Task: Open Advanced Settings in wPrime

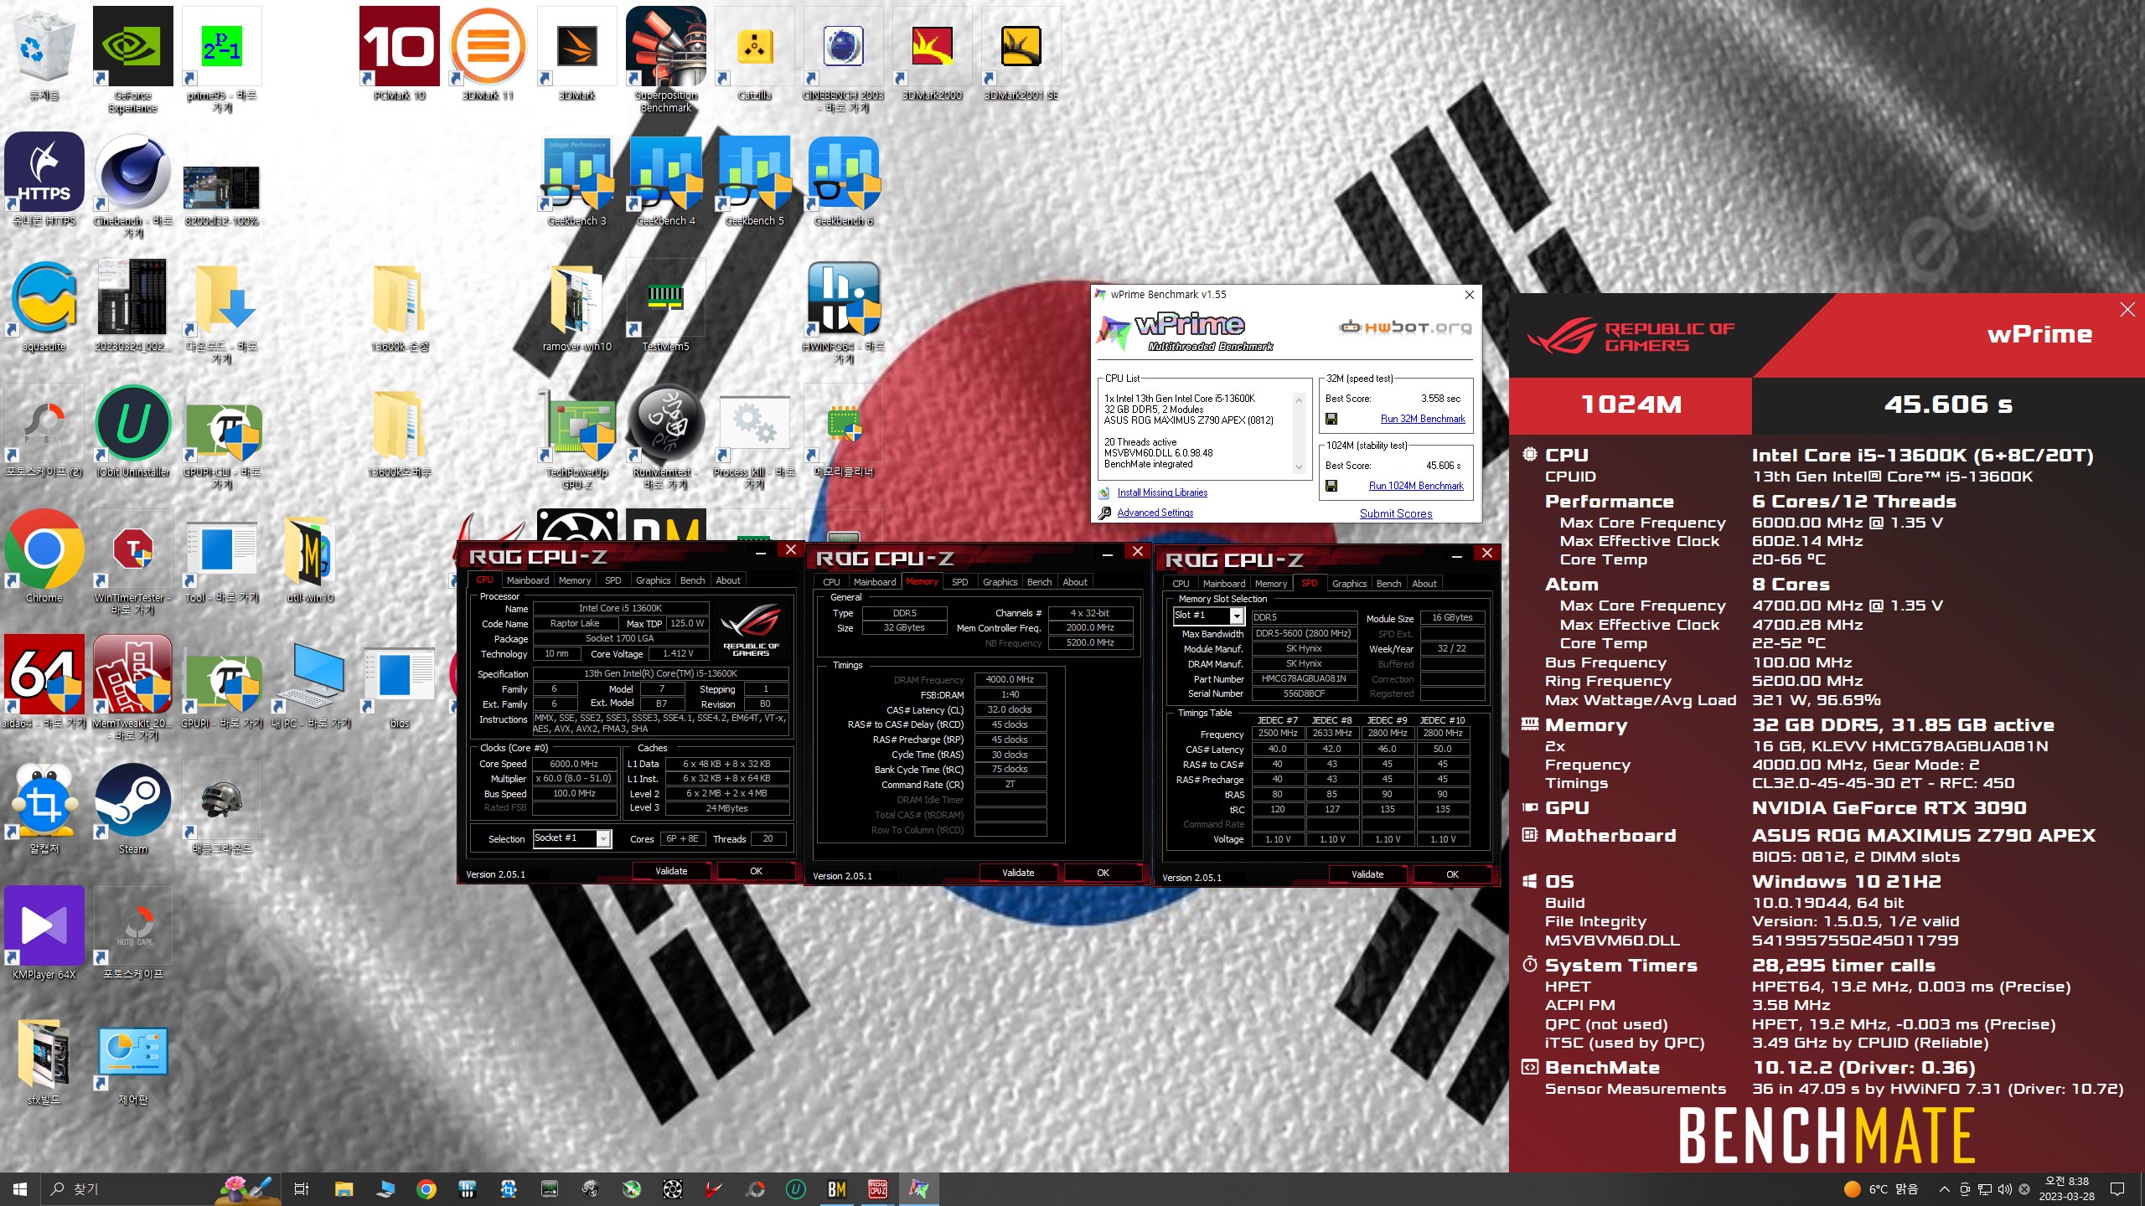Action: tap(1155, 513)
